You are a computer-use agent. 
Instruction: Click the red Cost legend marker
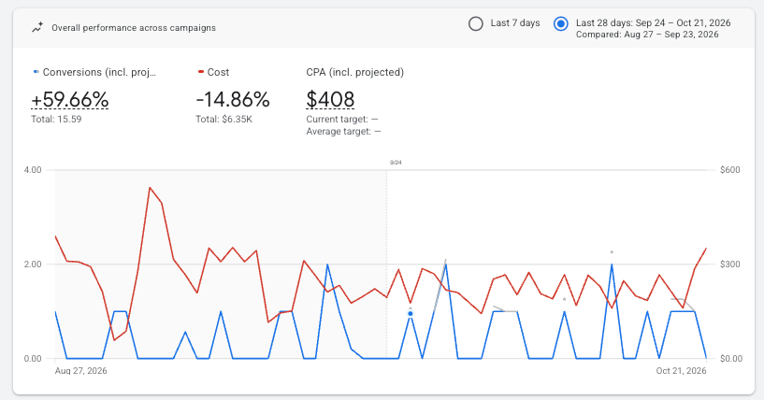click(201, 72)
